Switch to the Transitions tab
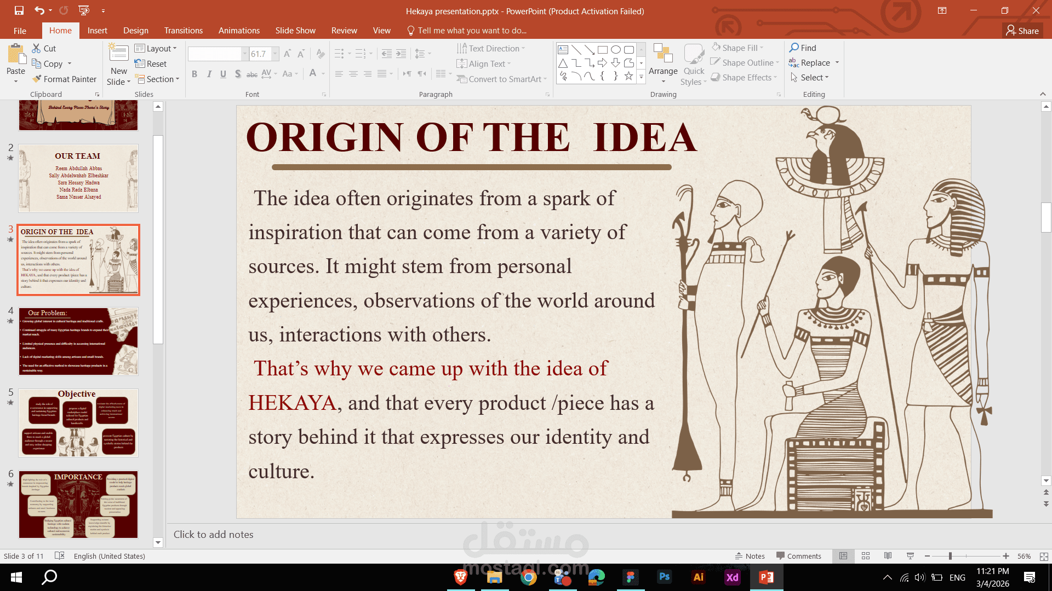The height and width of the screenshot is (591, 1052). tap(183, 31)
